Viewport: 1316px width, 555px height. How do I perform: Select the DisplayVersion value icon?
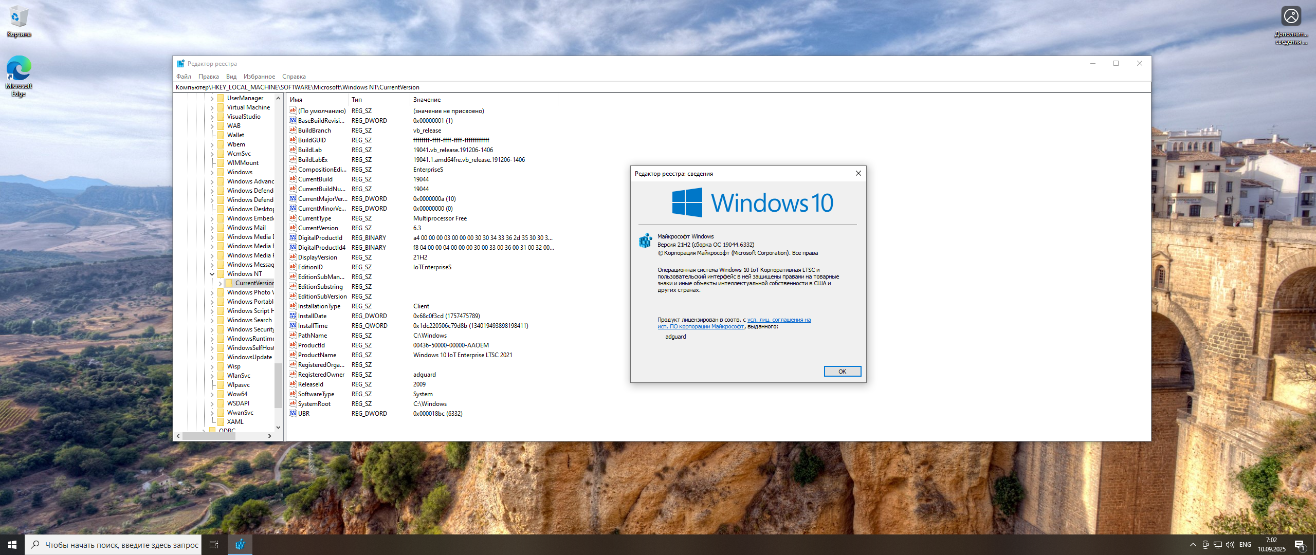pyautogui.click(x=293, y=257)
